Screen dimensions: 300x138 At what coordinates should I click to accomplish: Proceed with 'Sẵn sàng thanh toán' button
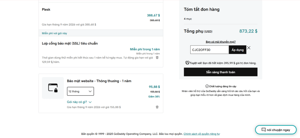coord(221,72)
